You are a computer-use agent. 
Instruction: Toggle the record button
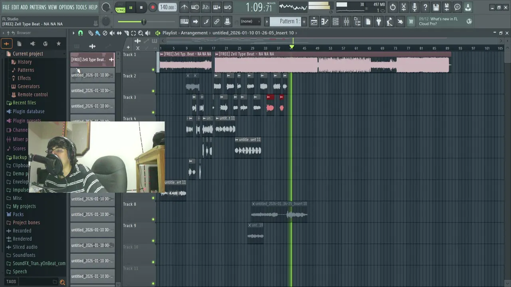[153, 7]
